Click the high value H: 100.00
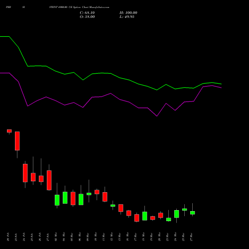 click(128, 13)
